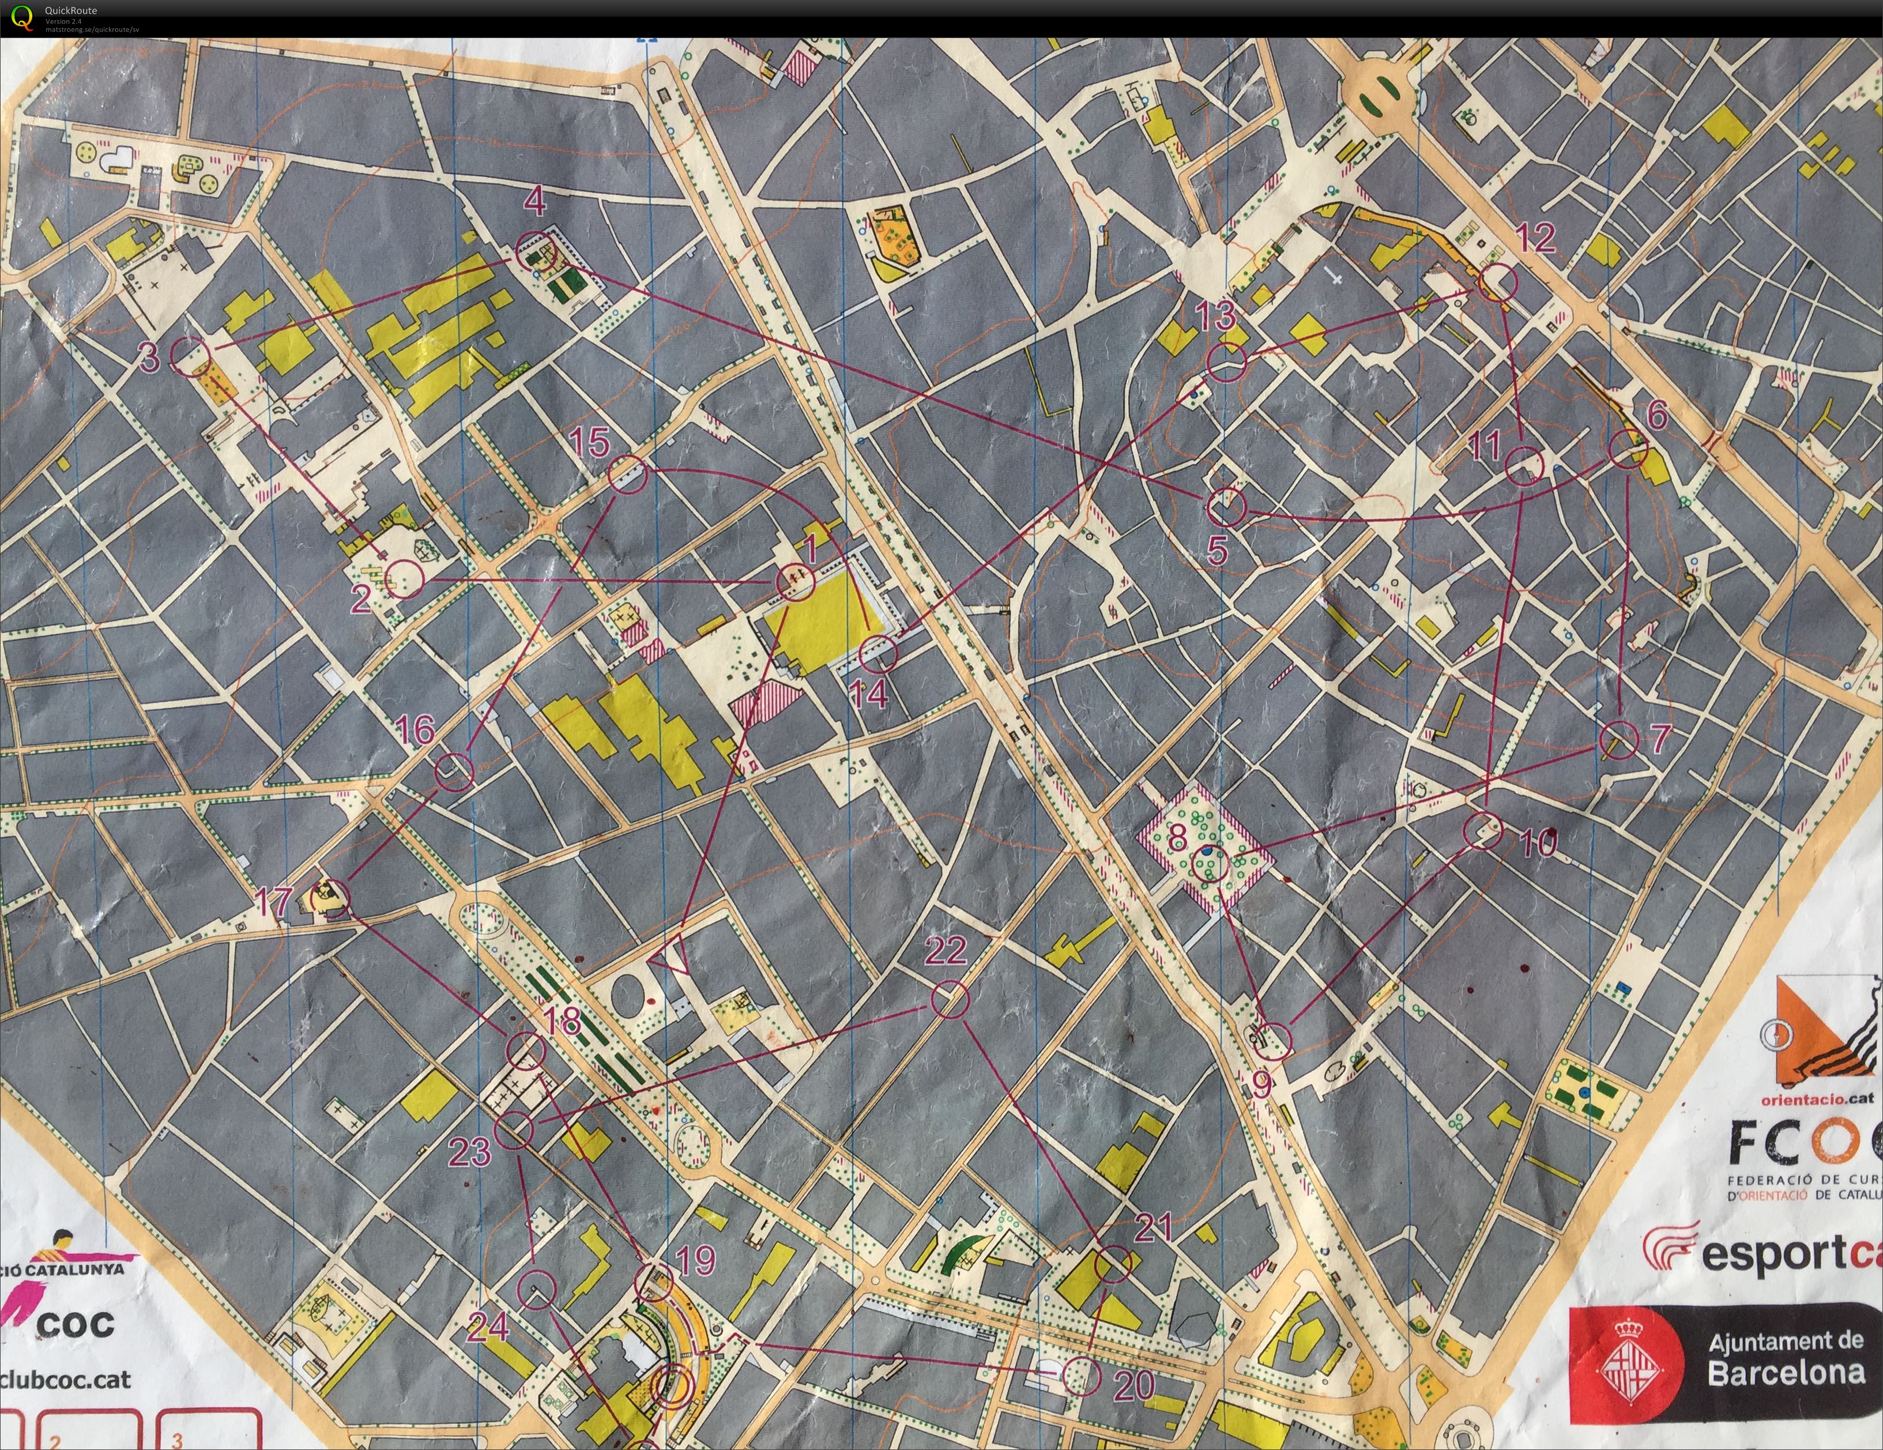Select control circle number 14

pyautogui.click(x=879, y=654)
